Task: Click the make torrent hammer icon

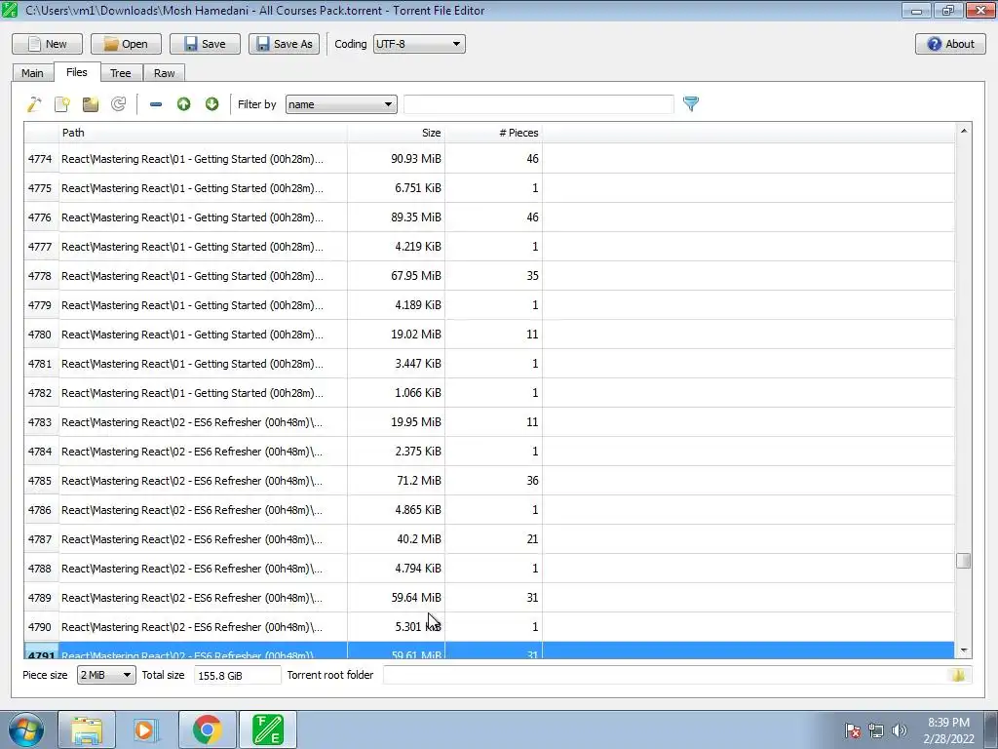Action: (34, 103)
